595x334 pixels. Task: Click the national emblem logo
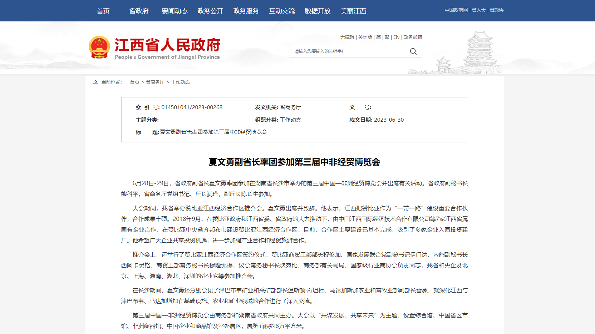pyautogui.click(x=99, y=47)
